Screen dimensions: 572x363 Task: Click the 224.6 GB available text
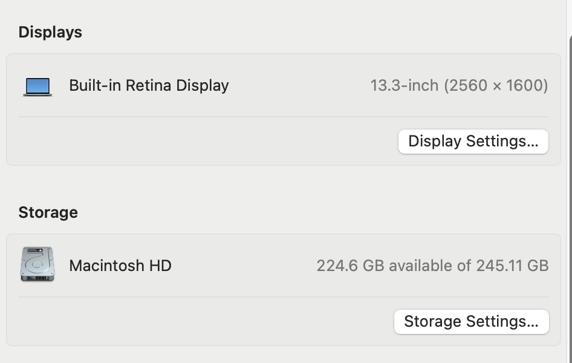(433, 265)
